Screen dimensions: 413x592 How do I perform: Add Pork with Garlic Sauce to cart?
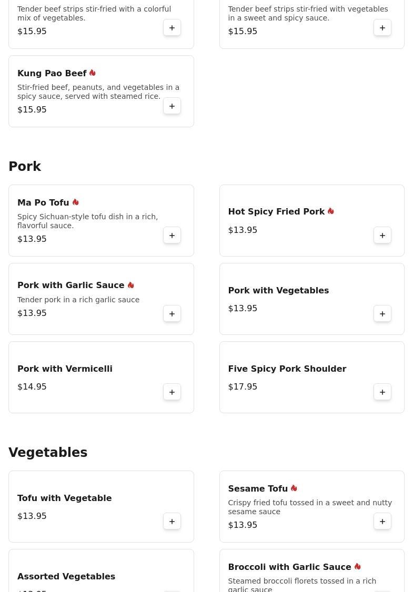172,314
